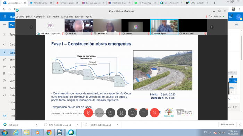Open more options three-dots button

point(143,113)
